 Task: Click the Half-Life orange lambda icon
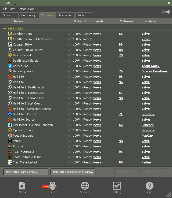pos(10,77)
